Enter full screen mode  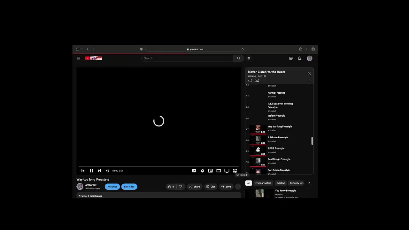coord(235,171)
